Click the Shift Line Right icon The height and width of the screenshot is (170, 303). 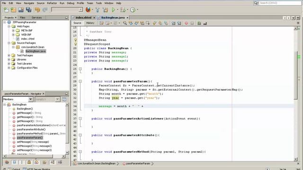click(x=179, y=23)
